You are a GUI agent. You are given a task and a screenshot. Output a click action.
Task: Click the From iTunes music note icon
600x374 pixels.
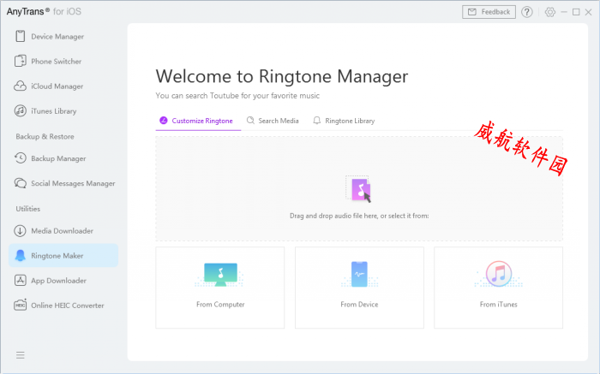[498, 274]
